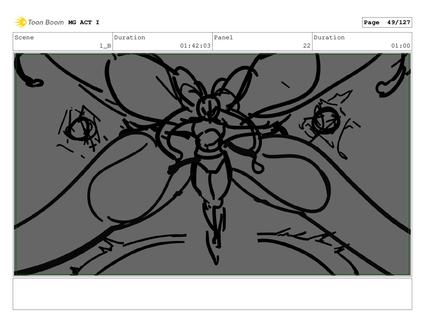Click the 'Page 49/127' box

tap(387, 23)
